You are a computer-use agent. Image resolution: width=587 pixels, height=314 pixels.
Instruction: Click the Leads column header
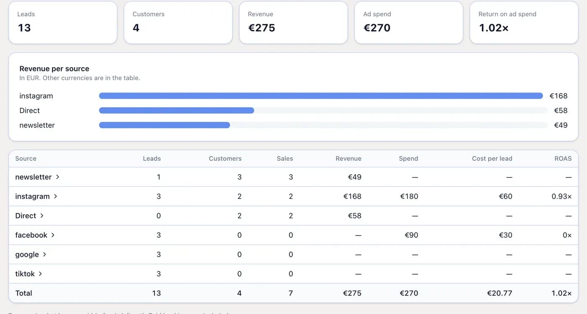(152, 159)
